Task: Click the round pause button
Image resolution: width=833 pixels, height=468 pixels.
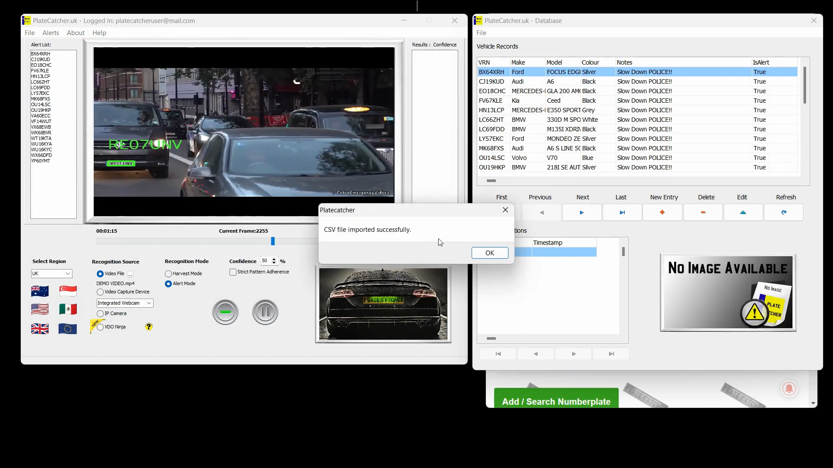Action: [265, 312]
